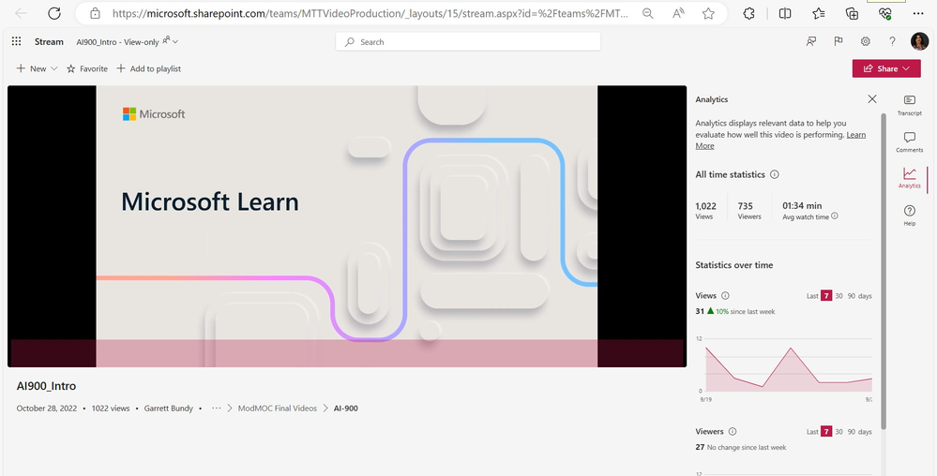Open the Share dropdown button
Image resolution: width=937 pixels, height=476 pixels.
[886, 68]
